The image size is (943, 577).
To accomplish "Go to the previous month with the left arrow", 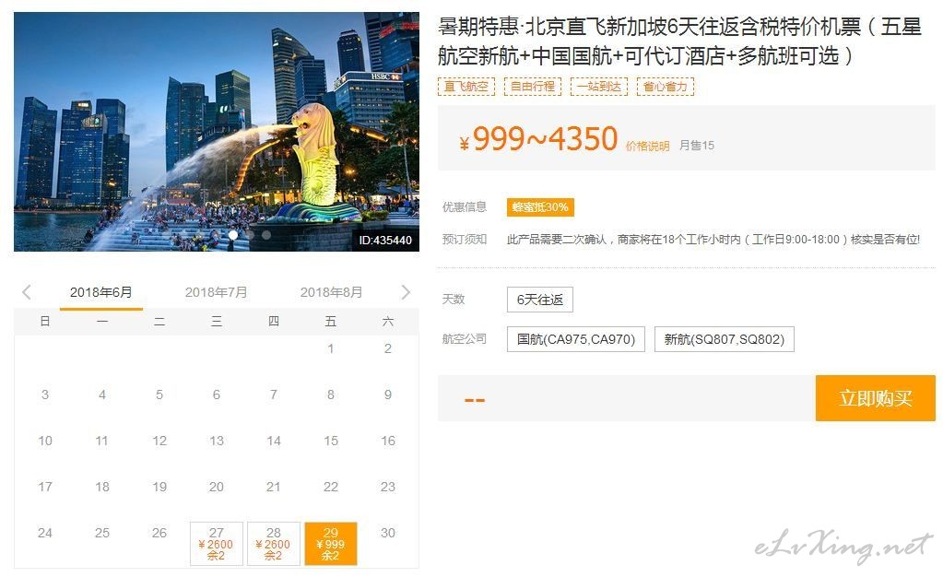I will 27,292.
